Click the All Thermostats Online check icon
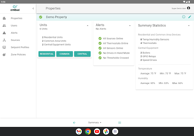The image size is (194, 136). tap(100, 43)
